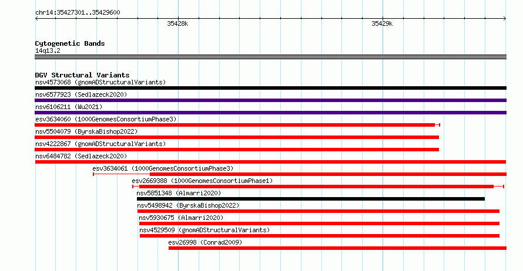Click the red bar of nsv4529509
The width and height of the screenshot is (523, 271).
click(320, 236)
